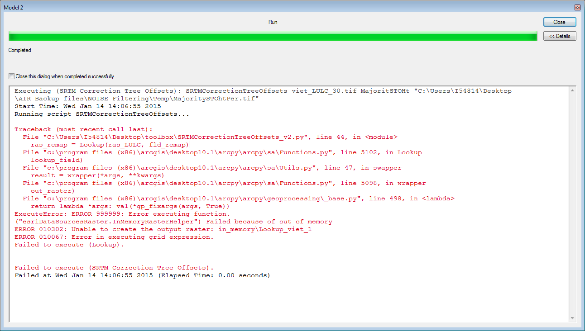Click the SRTMCorrectionTreeOffsets_v2.py line 44 entry
This screenshot has width=585, height=331.
(x=210, y=137)
